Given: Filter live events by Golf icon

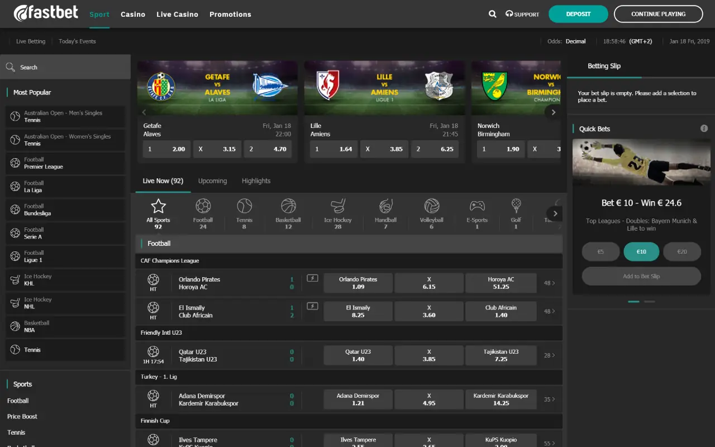Looking at the screenshot, I should (516, 206).
